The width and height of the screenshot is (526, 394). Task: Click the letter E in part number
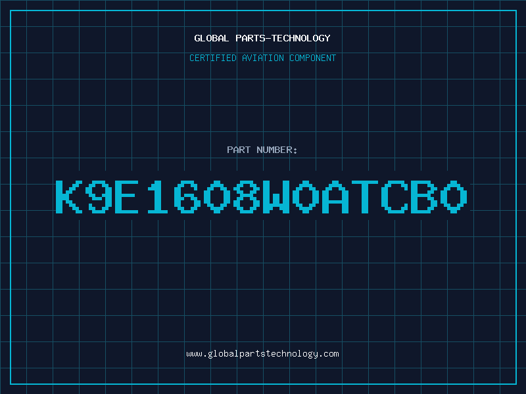pyautogui.click(x=127, y=196)
